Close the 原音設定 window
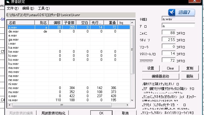This screenshot has height=115, width=204. point(195,1)
